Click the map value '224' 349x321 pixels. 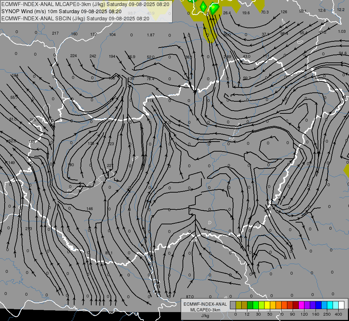73,56
